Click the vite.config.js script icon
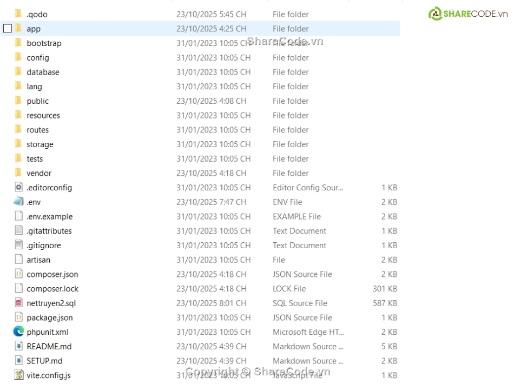The width and height of the screenshot is (514, 391). [x=19, y=375]
